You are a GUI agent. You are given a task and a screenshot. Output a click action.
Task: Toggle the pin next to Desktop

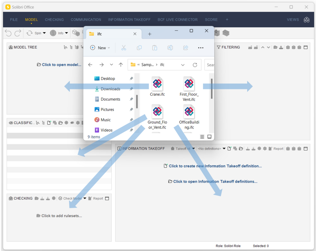click(x=131, y=78)
